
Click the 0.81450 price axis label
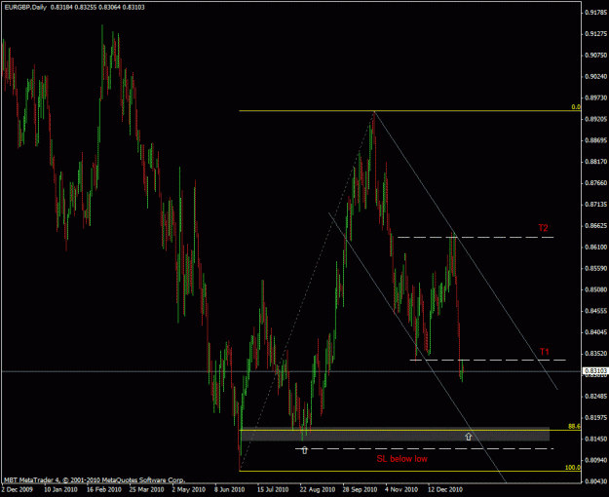596,439
